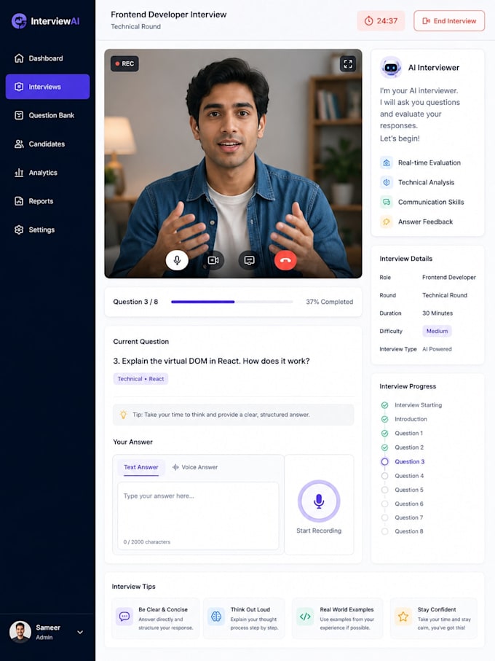
Task: Select Question 6 in Interview Progress
Action: click(x=403, y=504)
